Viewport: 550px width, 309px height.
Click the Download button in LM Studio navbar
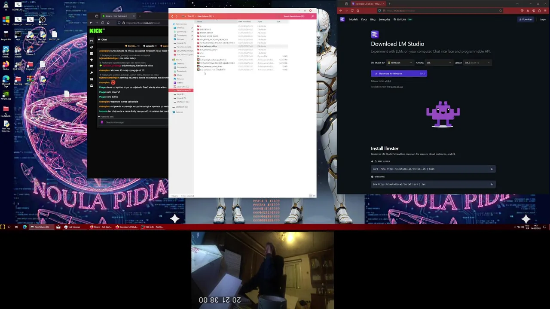(x=526, y=19)
